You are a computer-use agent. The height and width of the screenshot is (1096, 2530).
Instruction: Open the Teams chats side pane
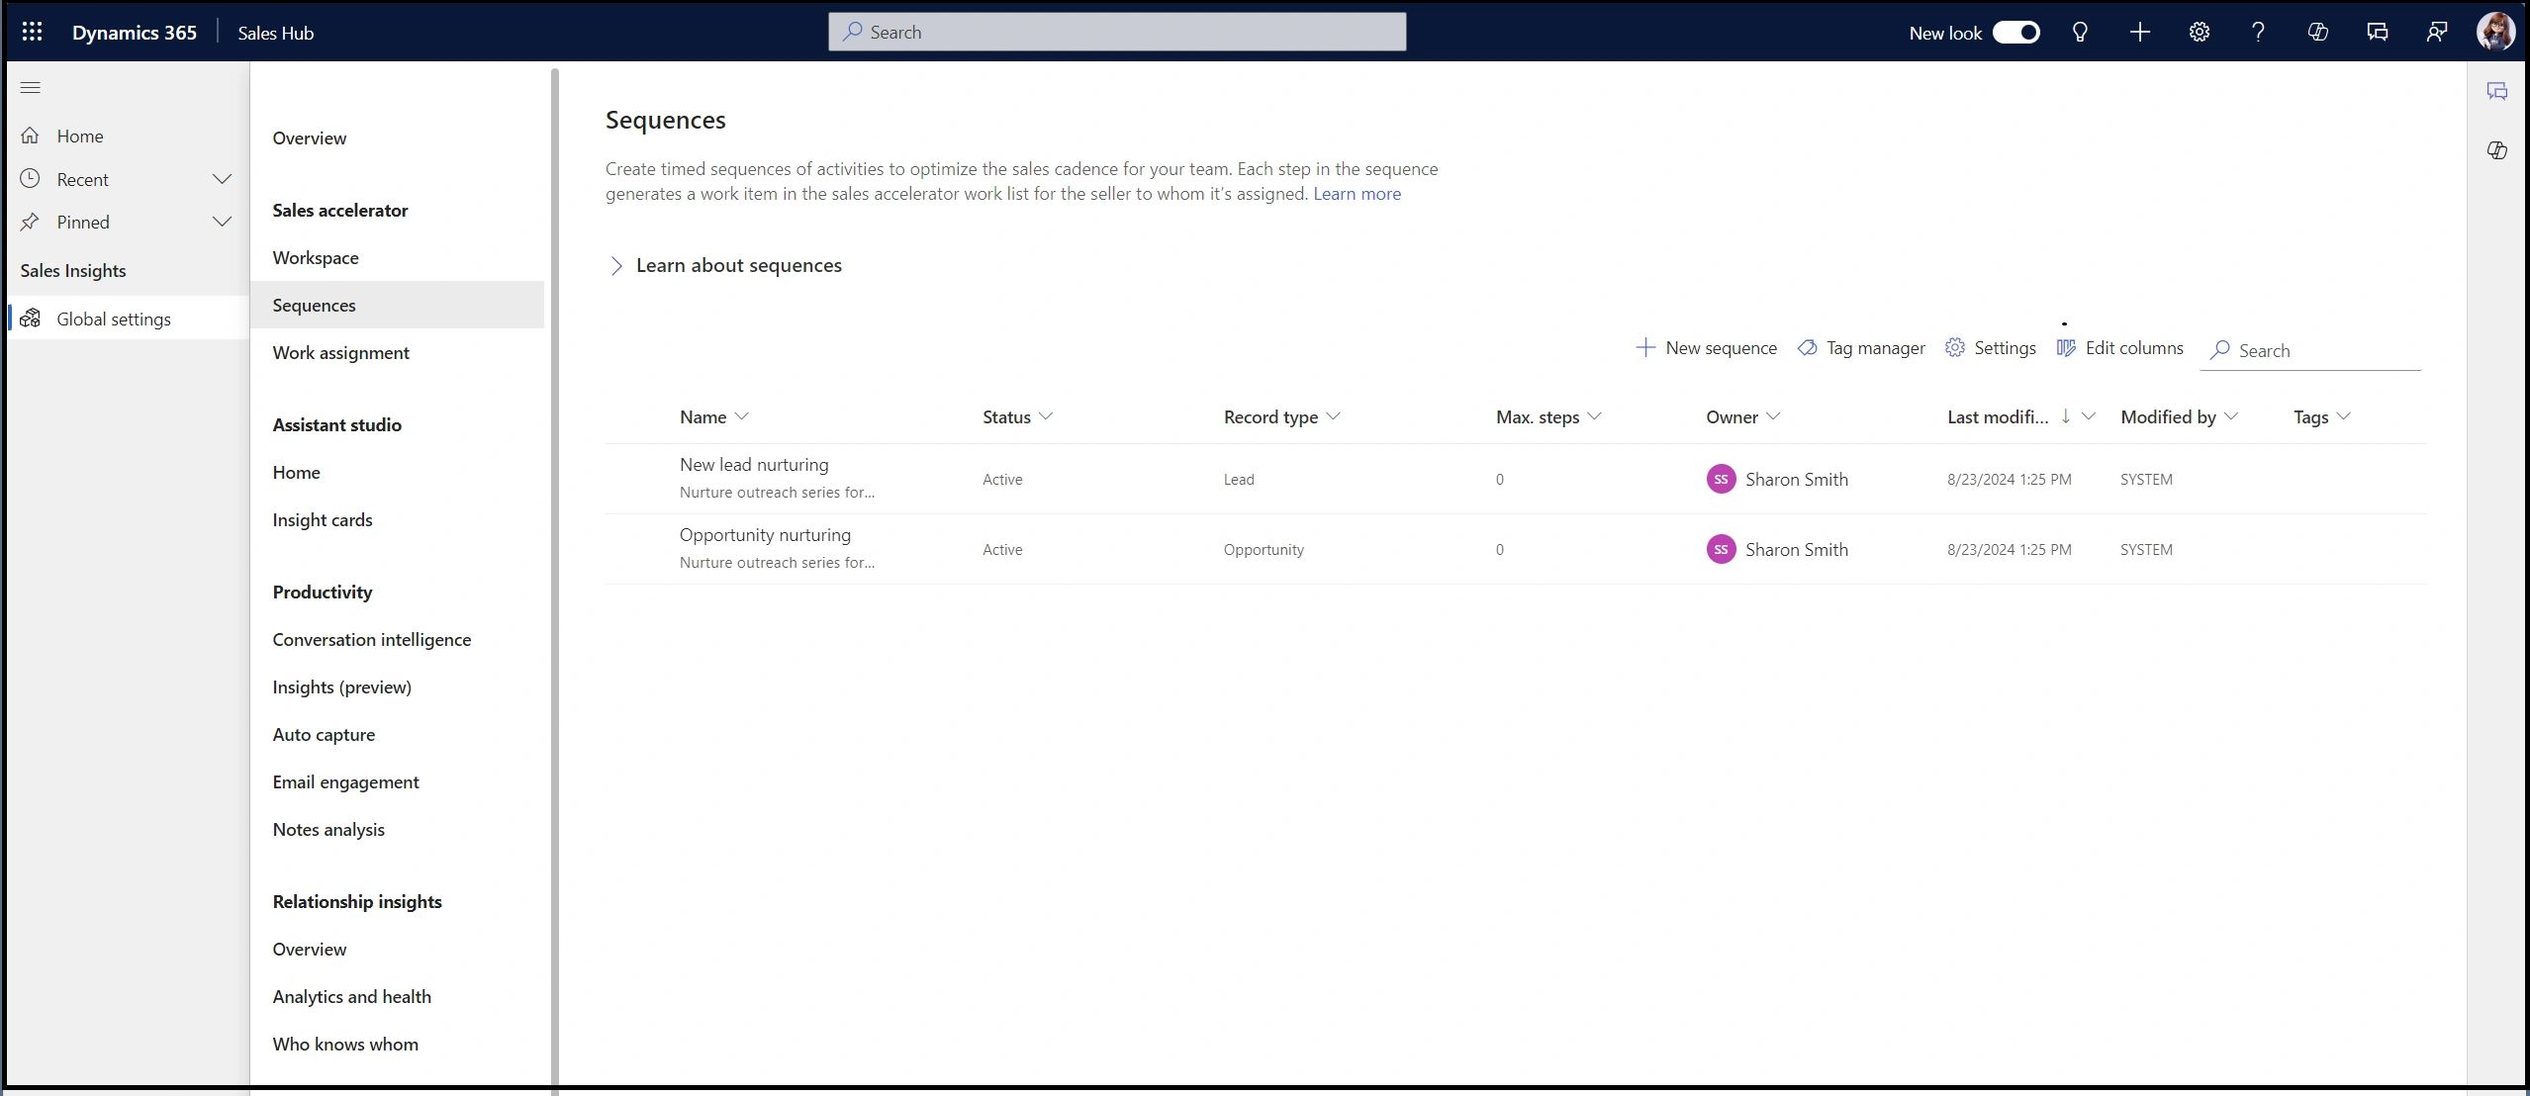(2377, 31)
